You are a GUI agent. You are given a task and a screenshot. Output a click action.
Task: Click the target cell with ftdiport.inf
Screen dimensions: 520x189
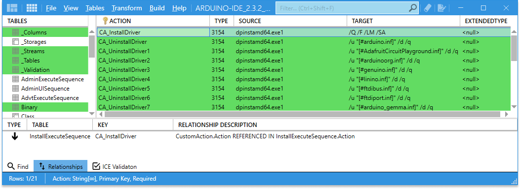click(403, 98)
